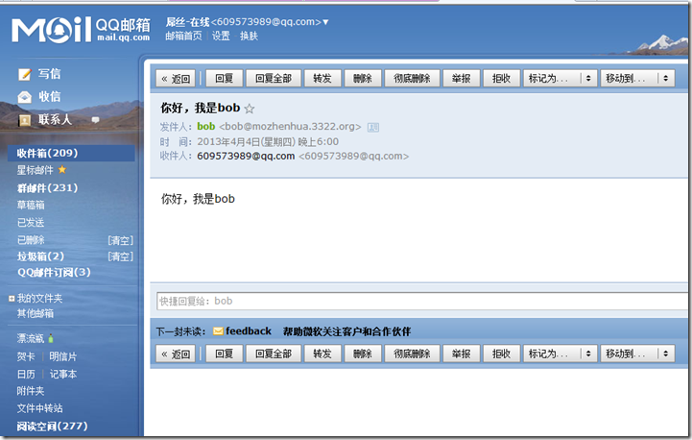Viewport: 692px width, 440px height.
Task: Click the top 回复全部 button
Action: point(274,78)
